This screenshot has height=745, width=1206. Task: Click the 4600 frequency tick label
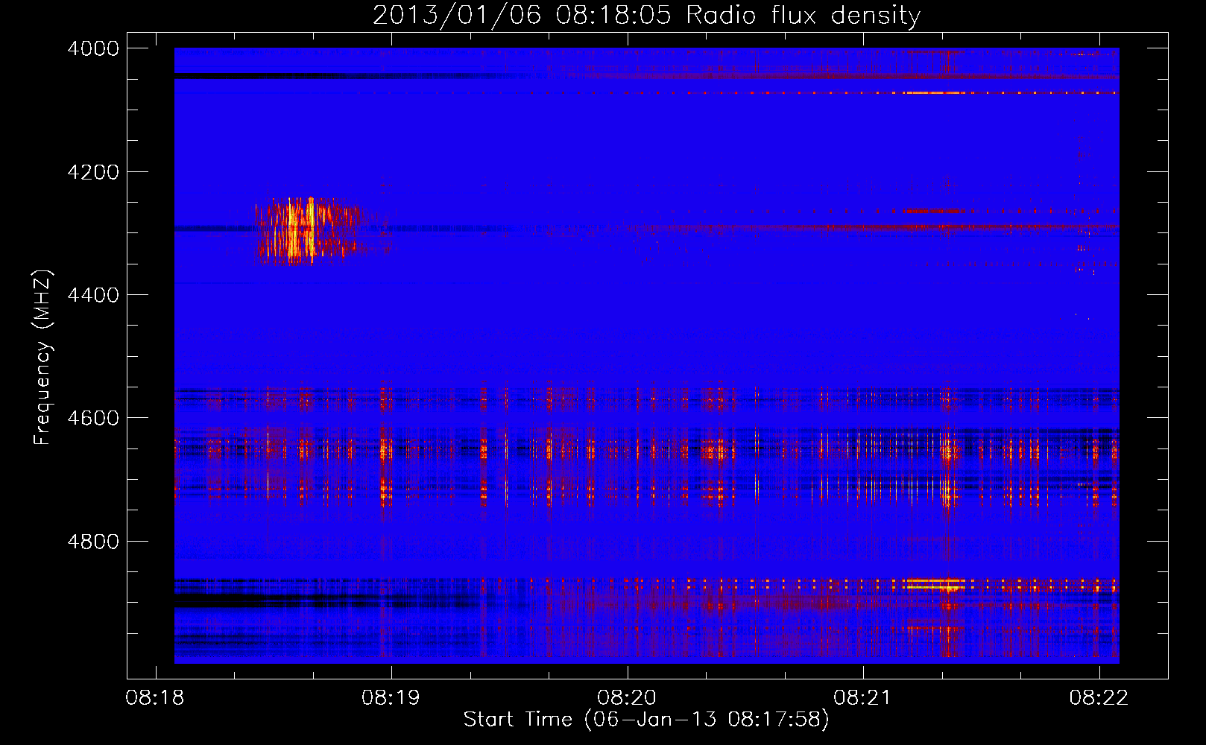point(93,418)
